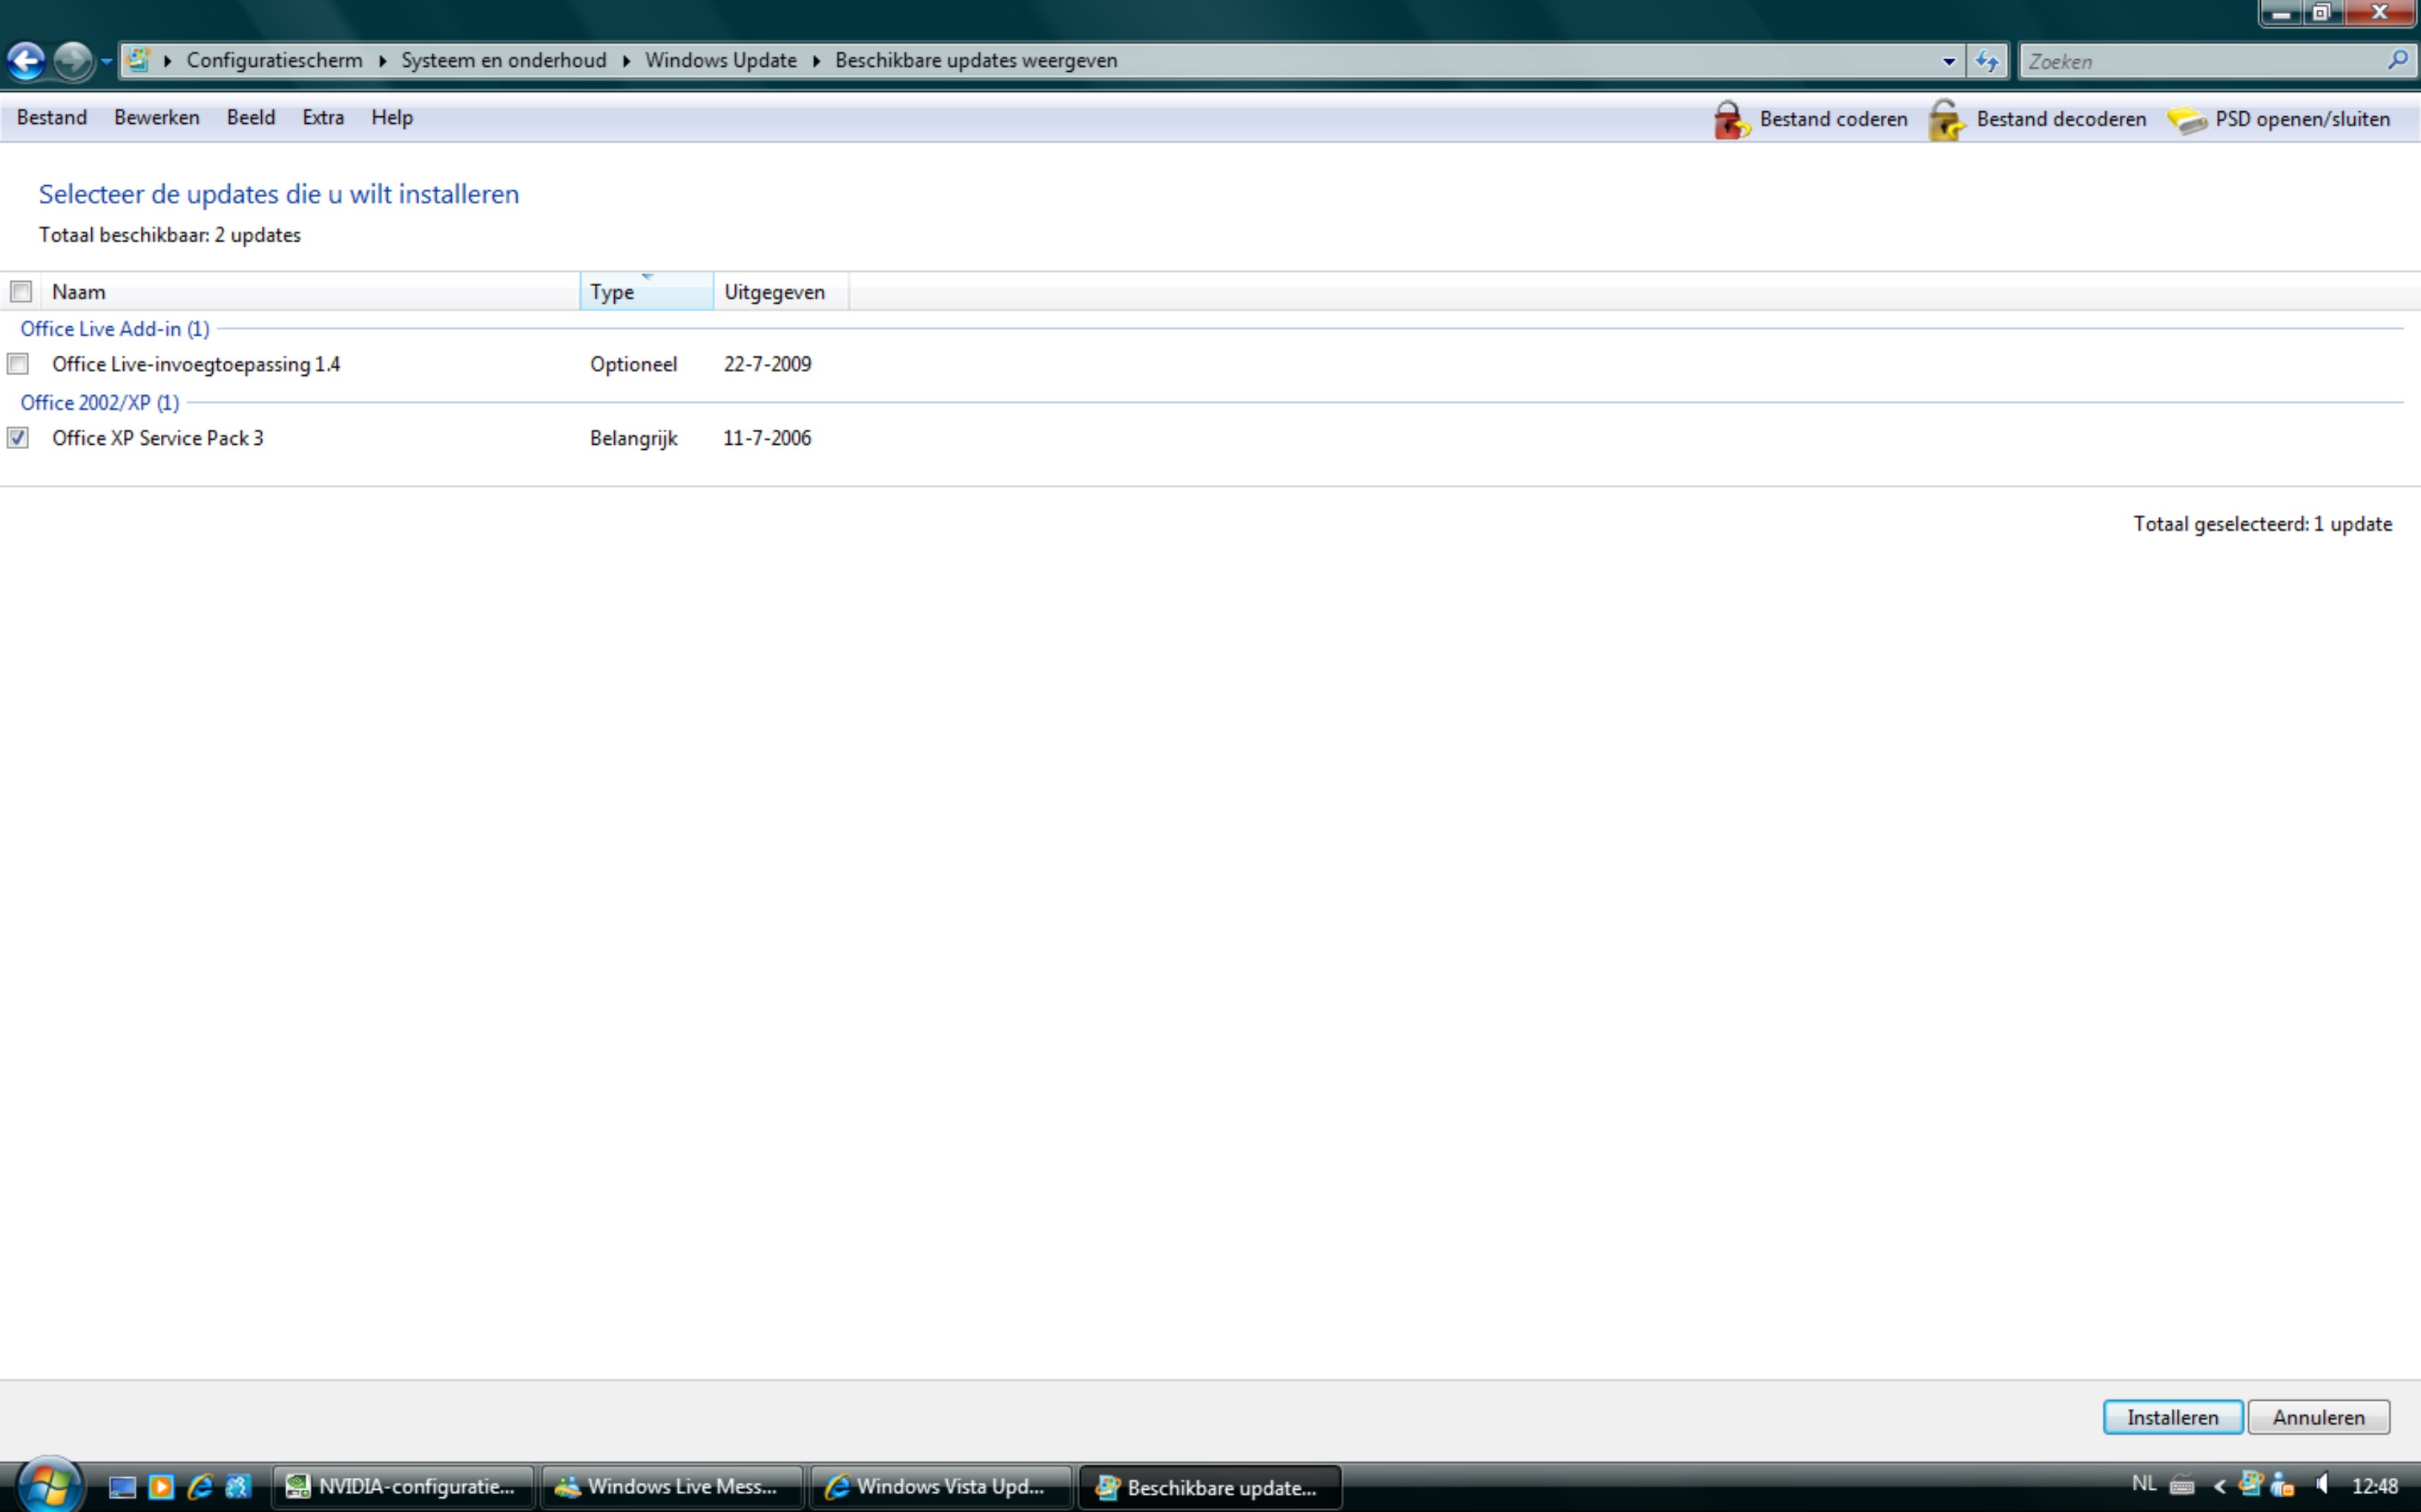Image resolution: width=2421 pixels, height=1512 pixels.
Task: Click the Annuleren button
Action: point(2319,1417)
